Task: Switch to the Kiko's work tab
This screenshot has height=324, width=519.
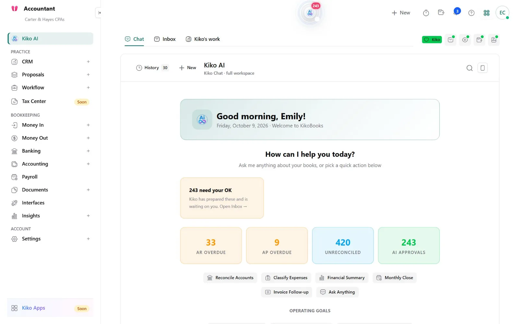Action: click(203, 39)
